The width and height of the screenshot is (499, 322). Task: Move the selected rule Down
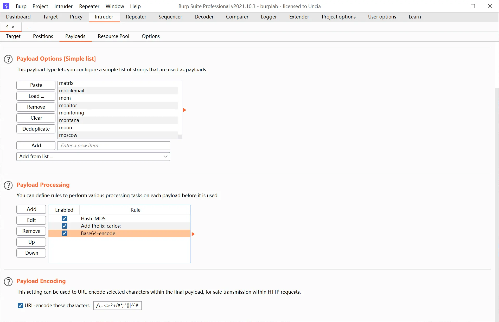coord(31,253)
